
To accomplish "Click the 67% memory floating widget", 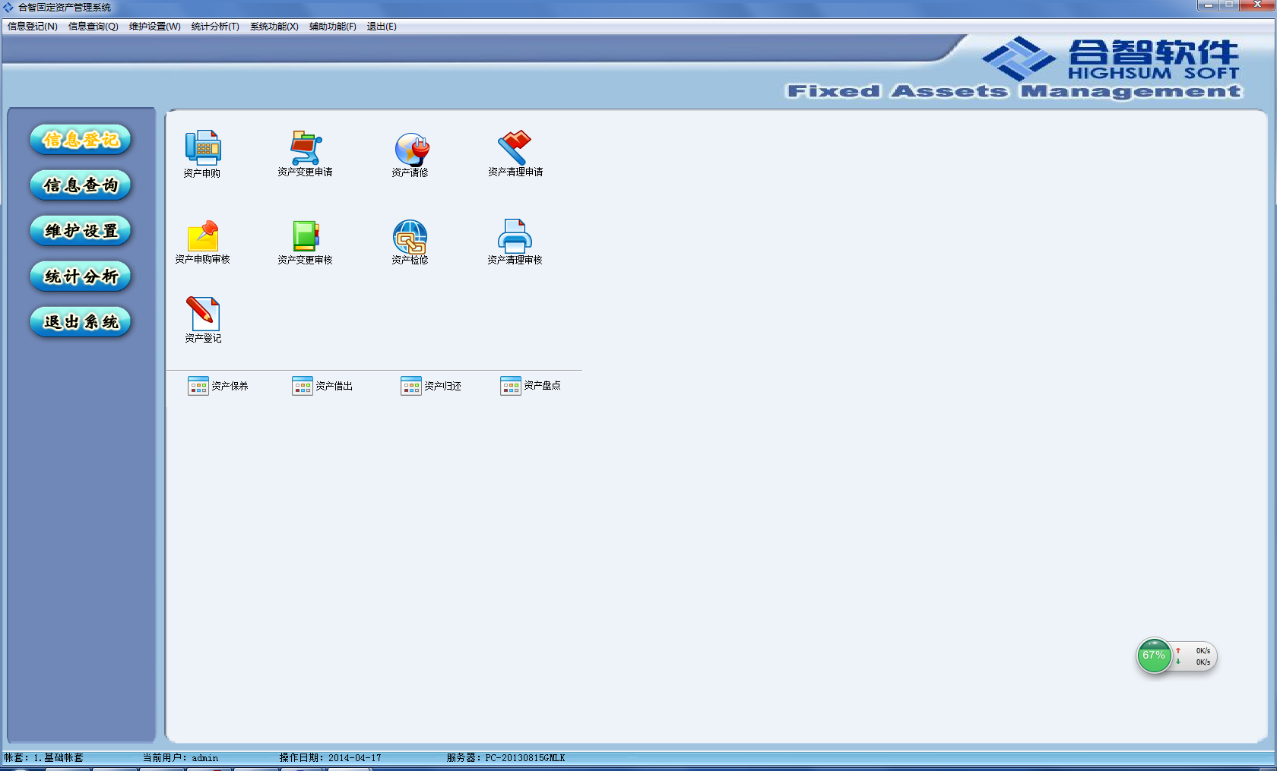I will click(x=1154, y=656).
